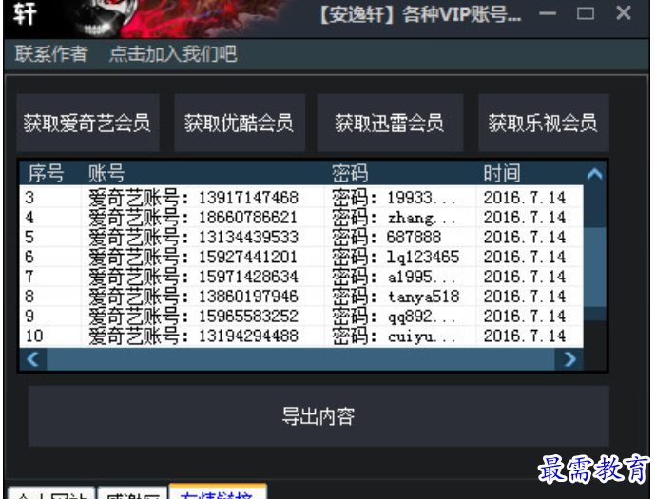Click sequence number 7 cell
This screenshot has height=499, width=656.
[29, 276]
